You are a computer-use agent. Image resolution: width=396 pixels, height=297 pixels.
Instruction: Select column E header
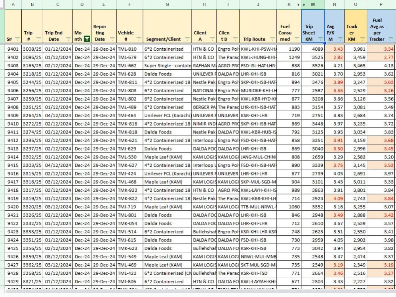pos(104,4)
